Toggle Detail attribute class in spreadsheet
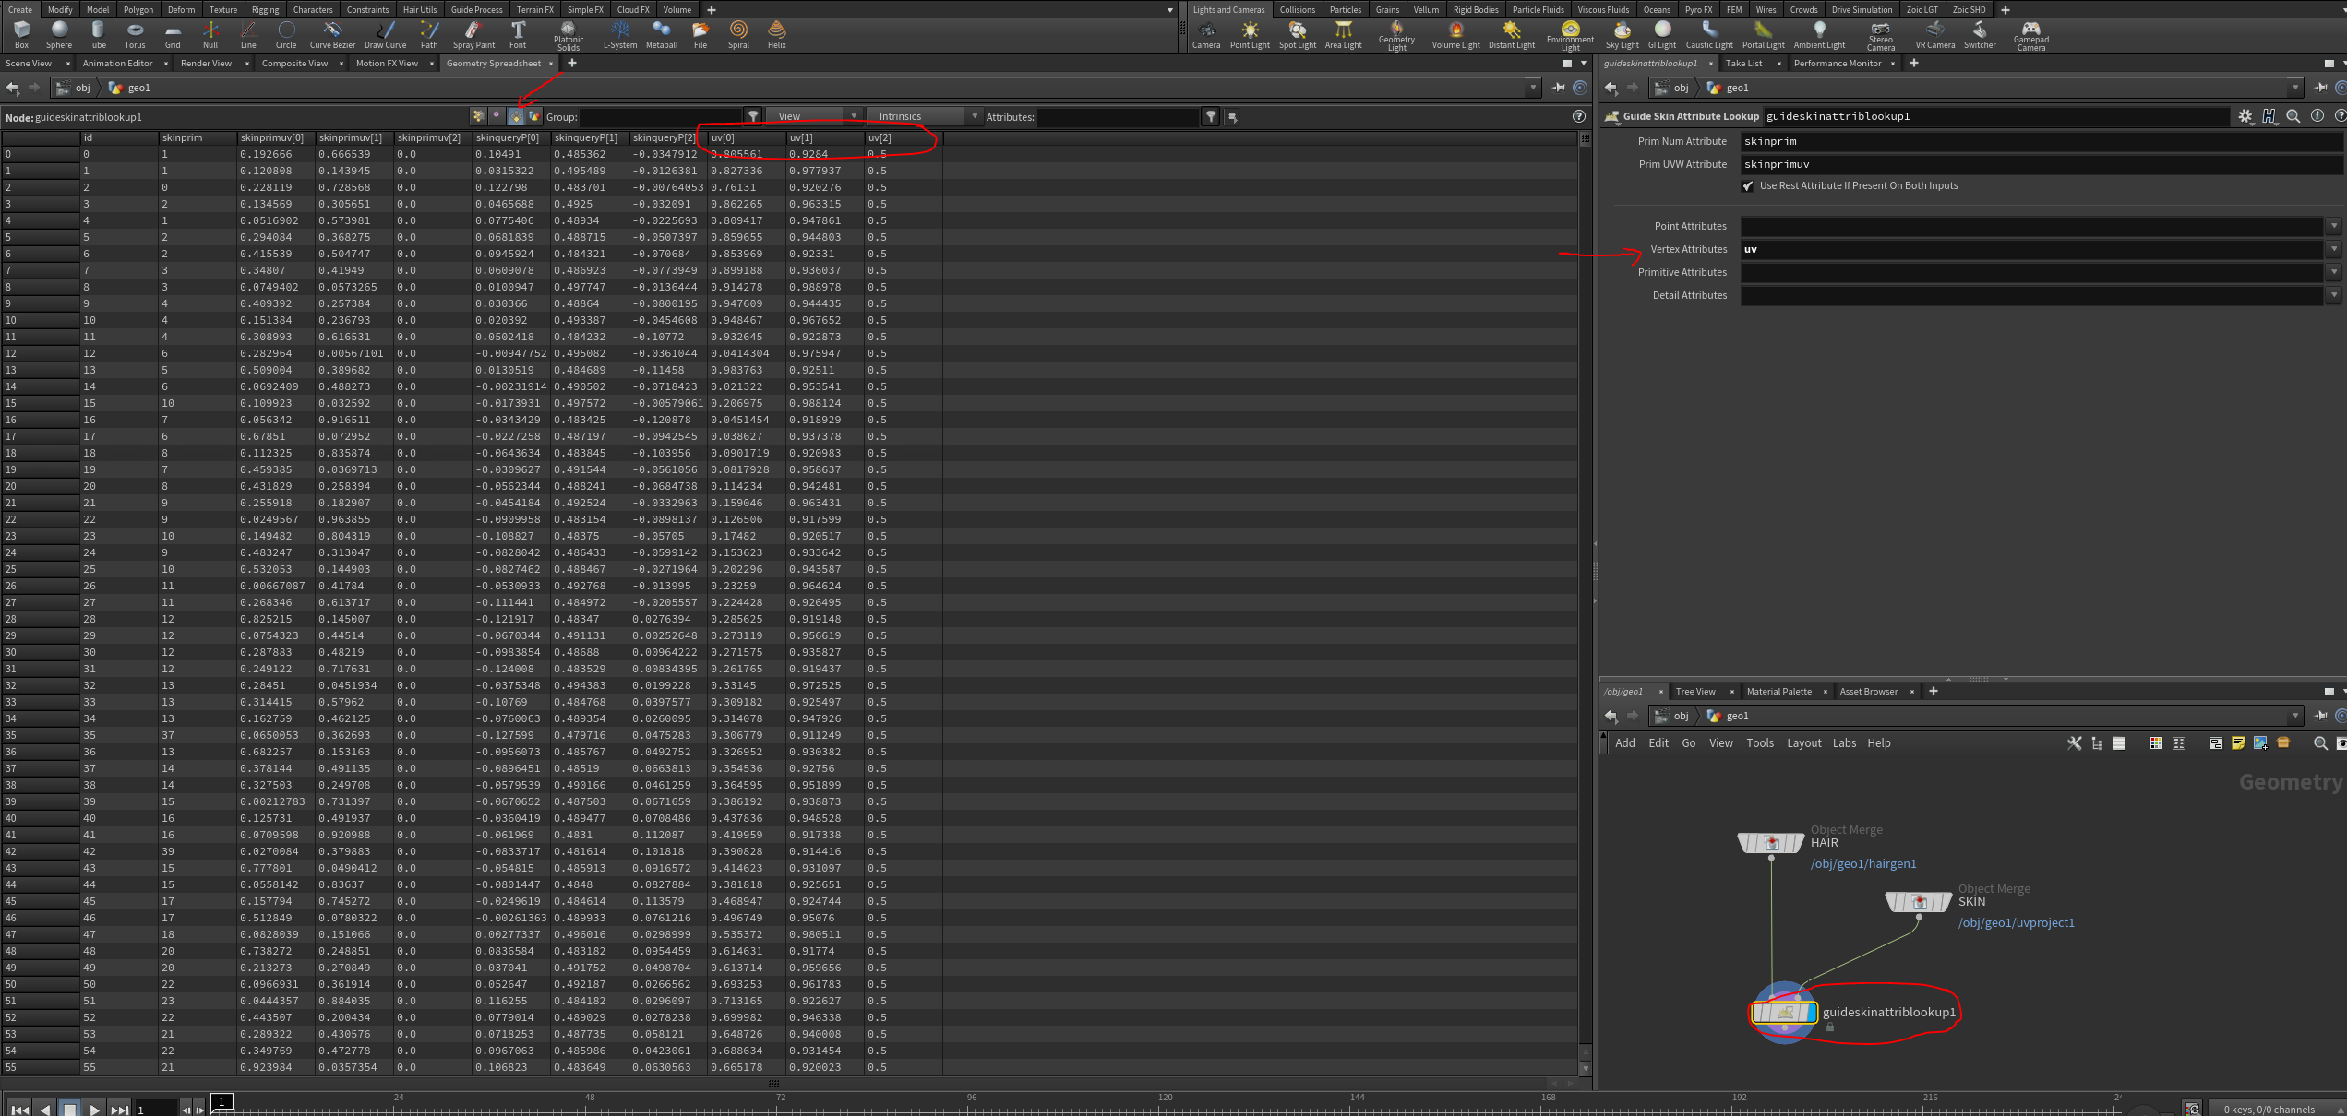The height and width of the screenshot is (1116, 2347). click(534, 116)
